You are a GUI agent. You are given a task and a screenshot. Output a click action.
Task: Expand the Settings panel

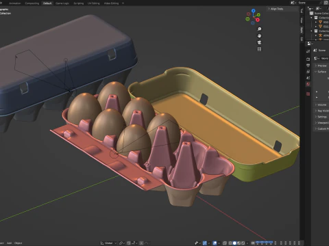[321, 117]
